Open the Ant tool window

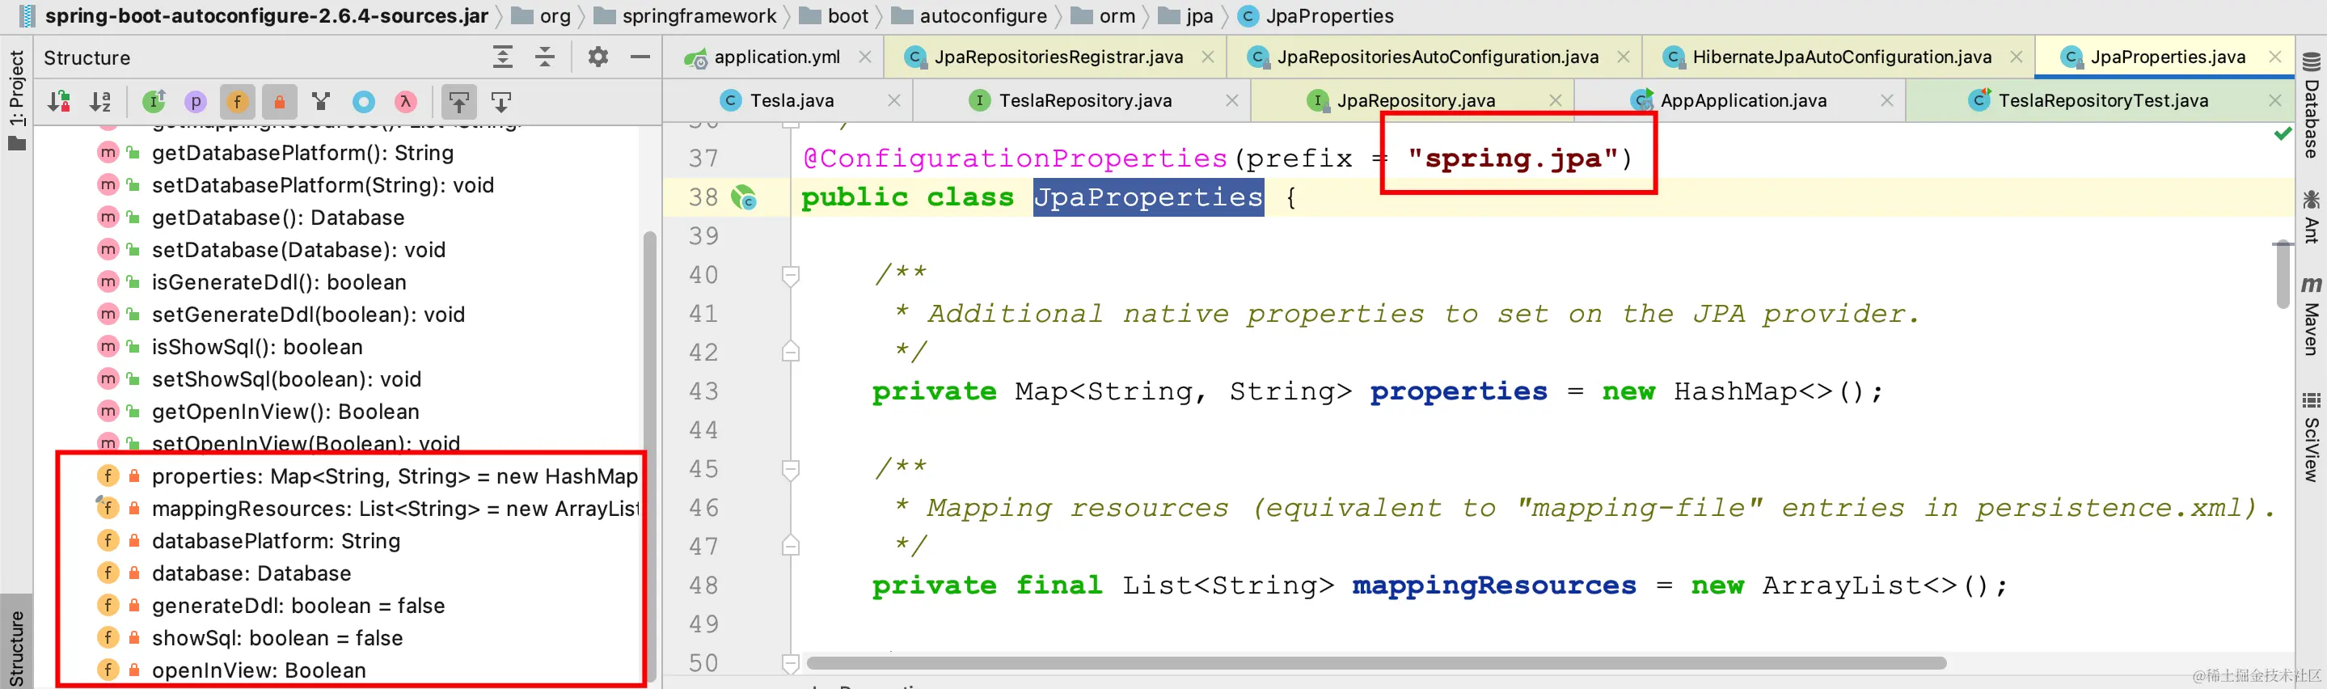point(2311,217)
